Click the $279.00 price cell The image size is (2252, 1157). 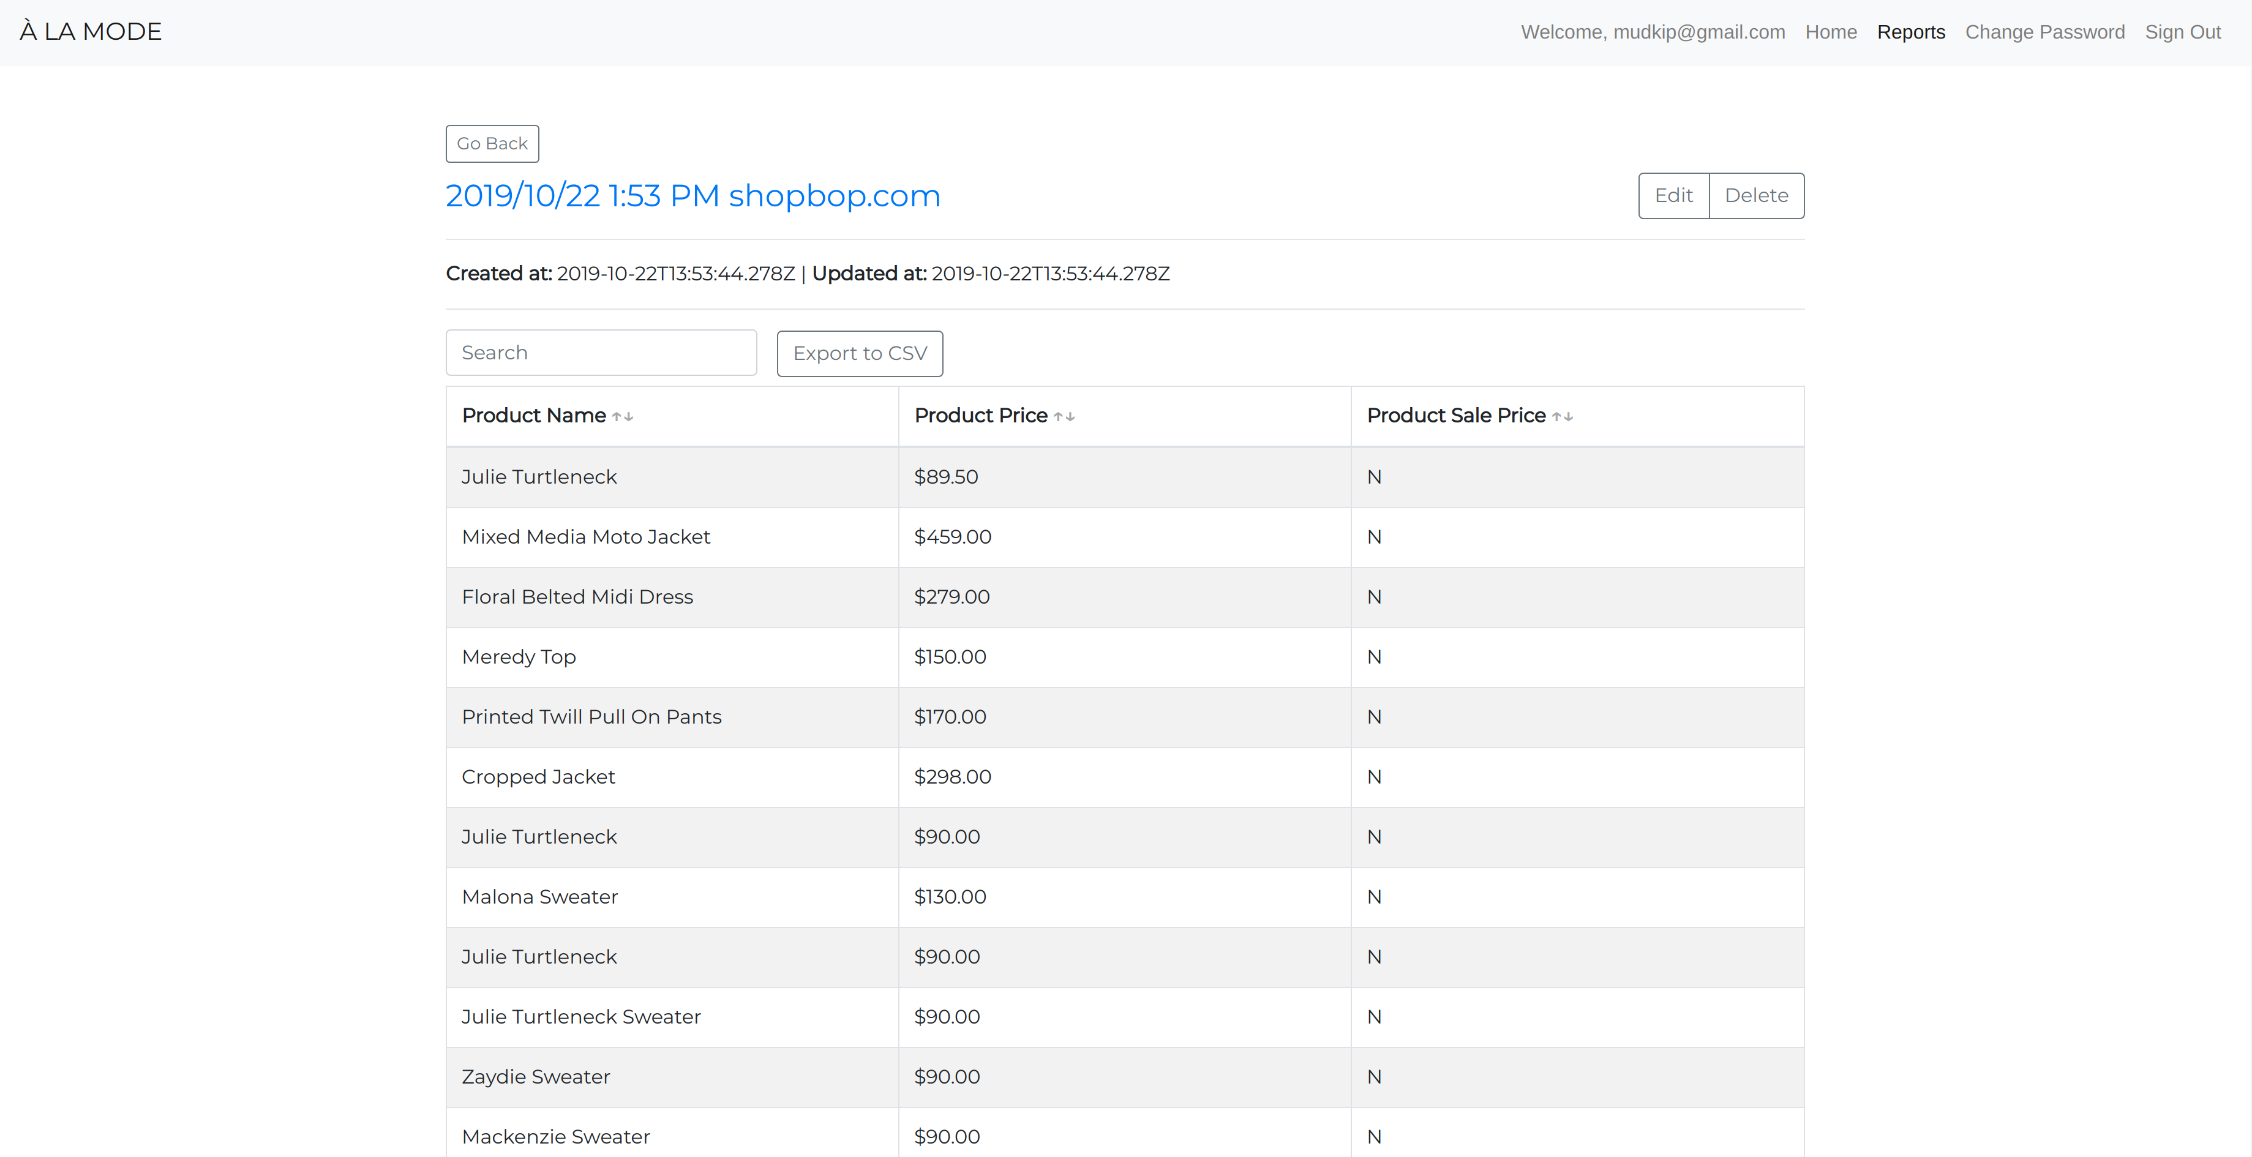1124,597
